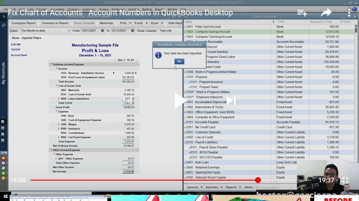Click the lightning bolt column header icon
Image resolution: width=359 pixels, height=201 pixels.
point(273,22)
